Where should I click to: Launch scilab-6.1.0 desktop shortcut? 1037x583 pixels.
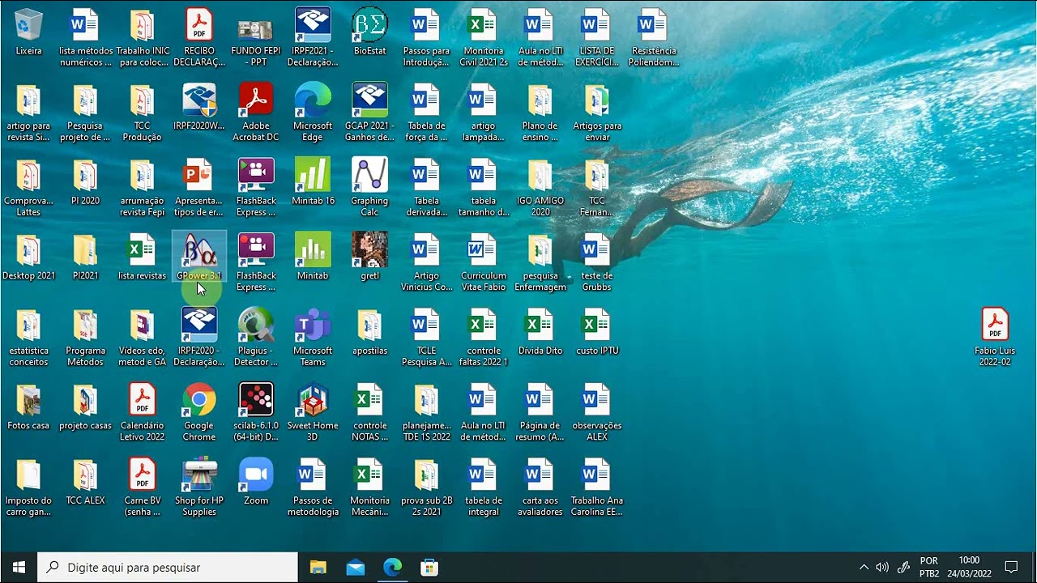click(256, 412)
